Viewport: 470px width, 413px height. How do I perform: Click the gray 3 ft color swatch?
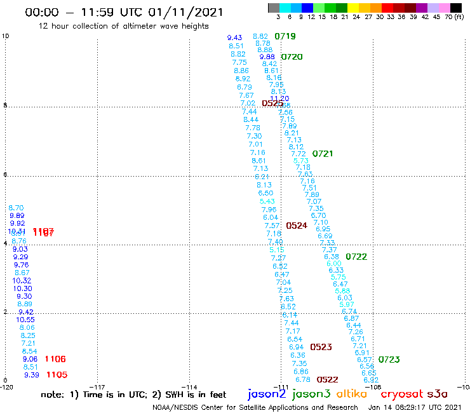[x=274, y=8]
